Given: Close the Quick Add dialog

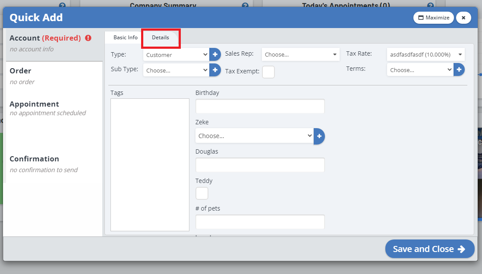Looking at the screenshot, I should click(463, 18).
